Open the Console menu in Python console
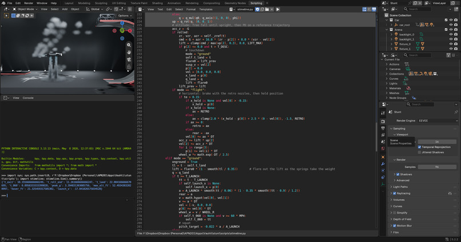Image resolution: width=461 pixels, height=242 pixels. tap(28, 98)
